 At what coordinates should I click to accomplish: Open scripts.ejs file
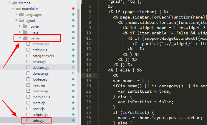coord(40,115)
